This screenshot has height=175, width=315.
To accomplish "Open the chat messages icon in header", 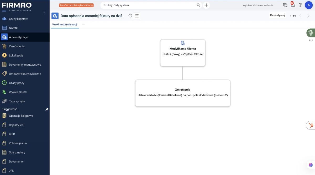I will pyautogui.click(x=285, y=5).
